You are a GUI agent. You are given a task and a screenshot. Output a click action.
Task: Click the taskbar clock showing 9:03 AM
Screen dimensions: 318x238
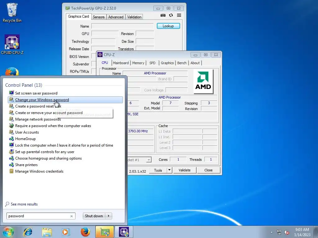302,232
